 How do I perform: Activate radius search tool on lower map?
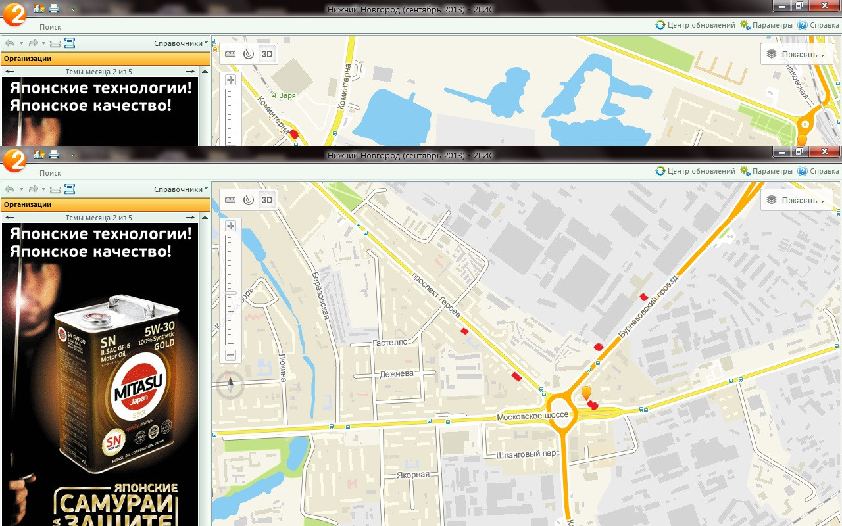pyautogui.click(x=248, y=200)
